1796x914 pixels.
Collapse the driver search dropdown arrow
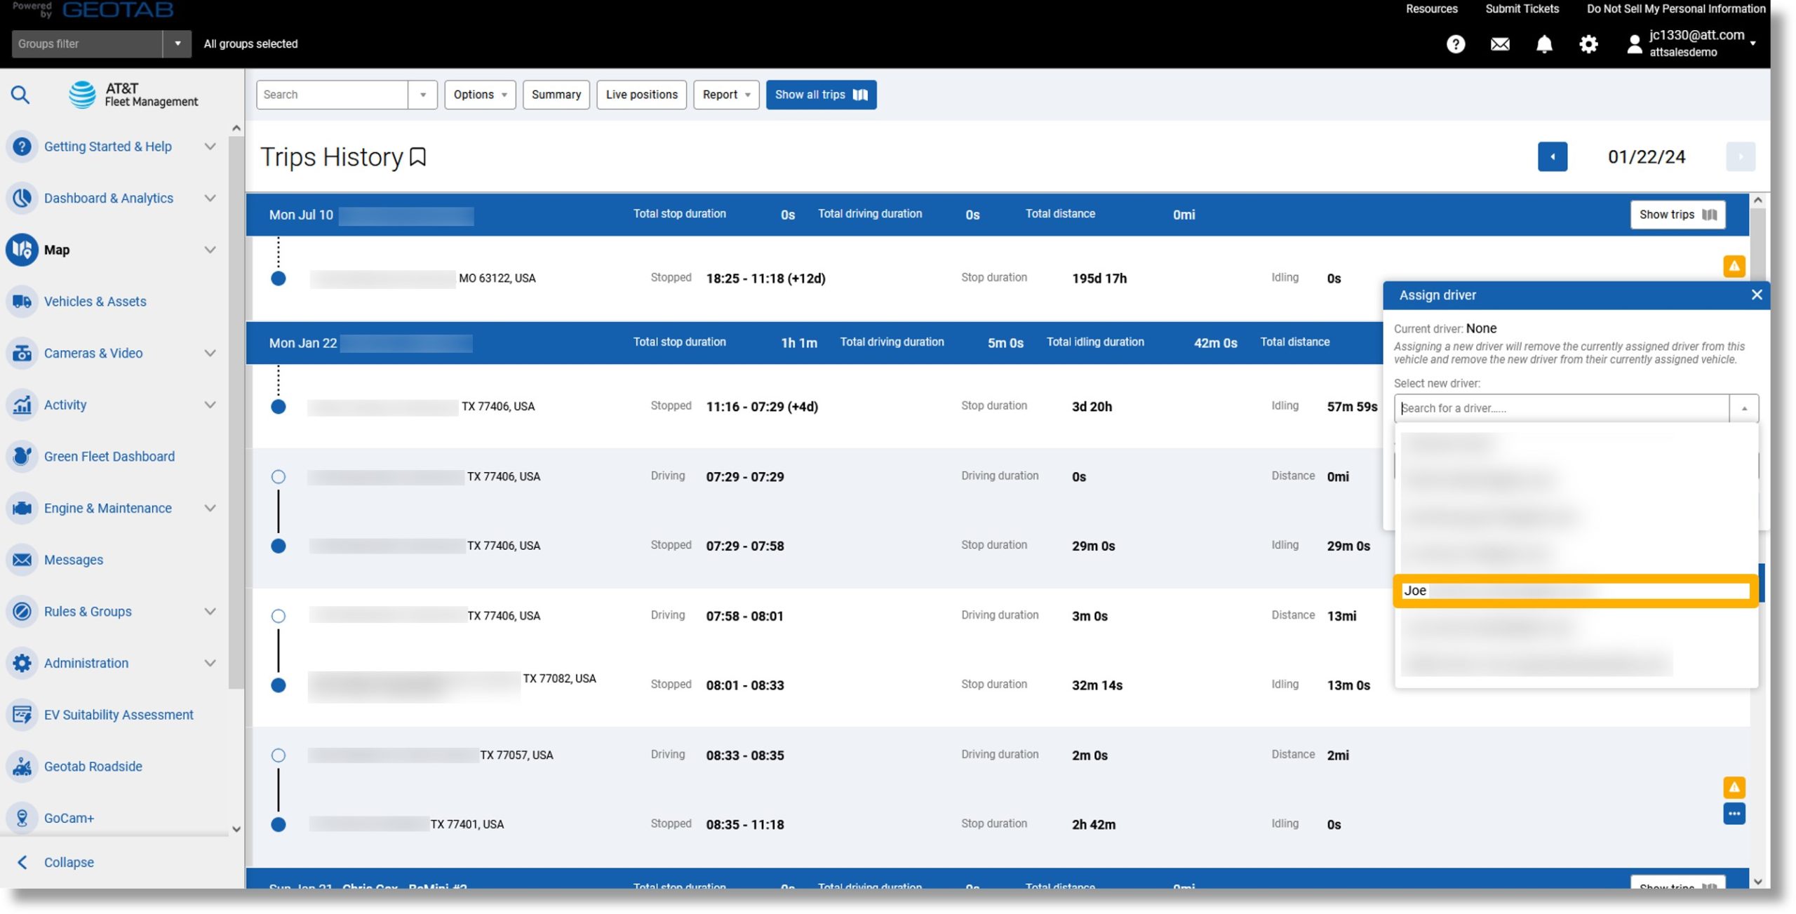(x=1744, y=408)
